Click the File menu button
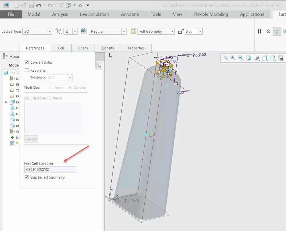This screenshot has height=231, width=286. 11,14
